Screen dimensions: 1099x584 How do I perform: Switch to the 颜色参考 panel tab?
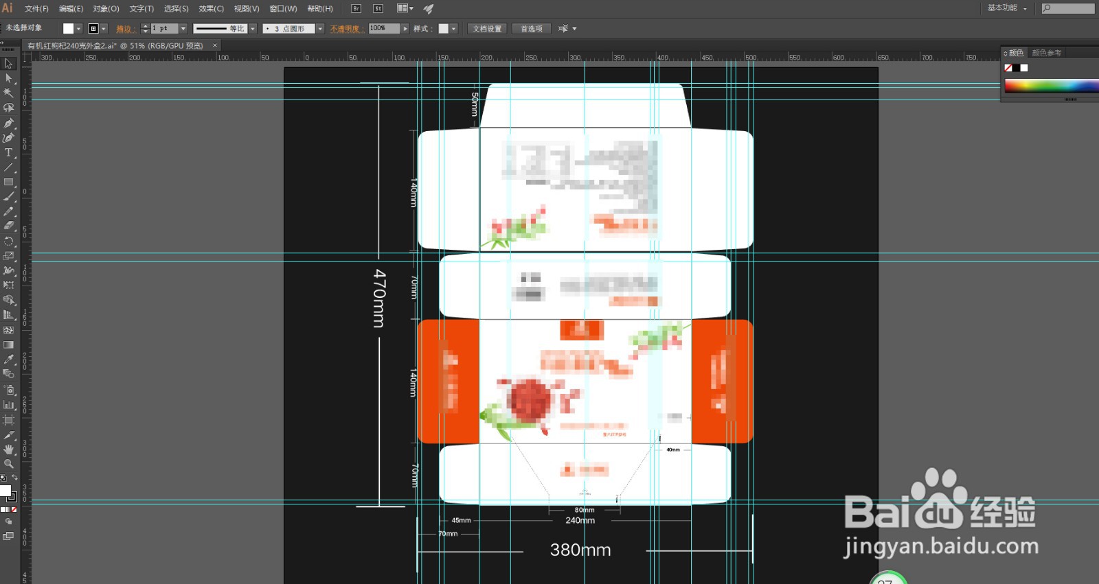pyautogui.click(x=1046, y=53)
